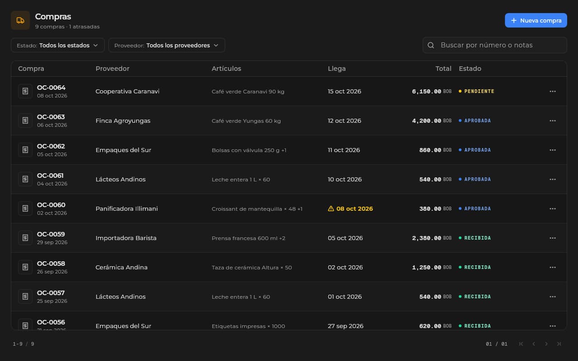Open more options for OC-0059 row
Viewport: 578px width, 361px height.
click(552, 238)
